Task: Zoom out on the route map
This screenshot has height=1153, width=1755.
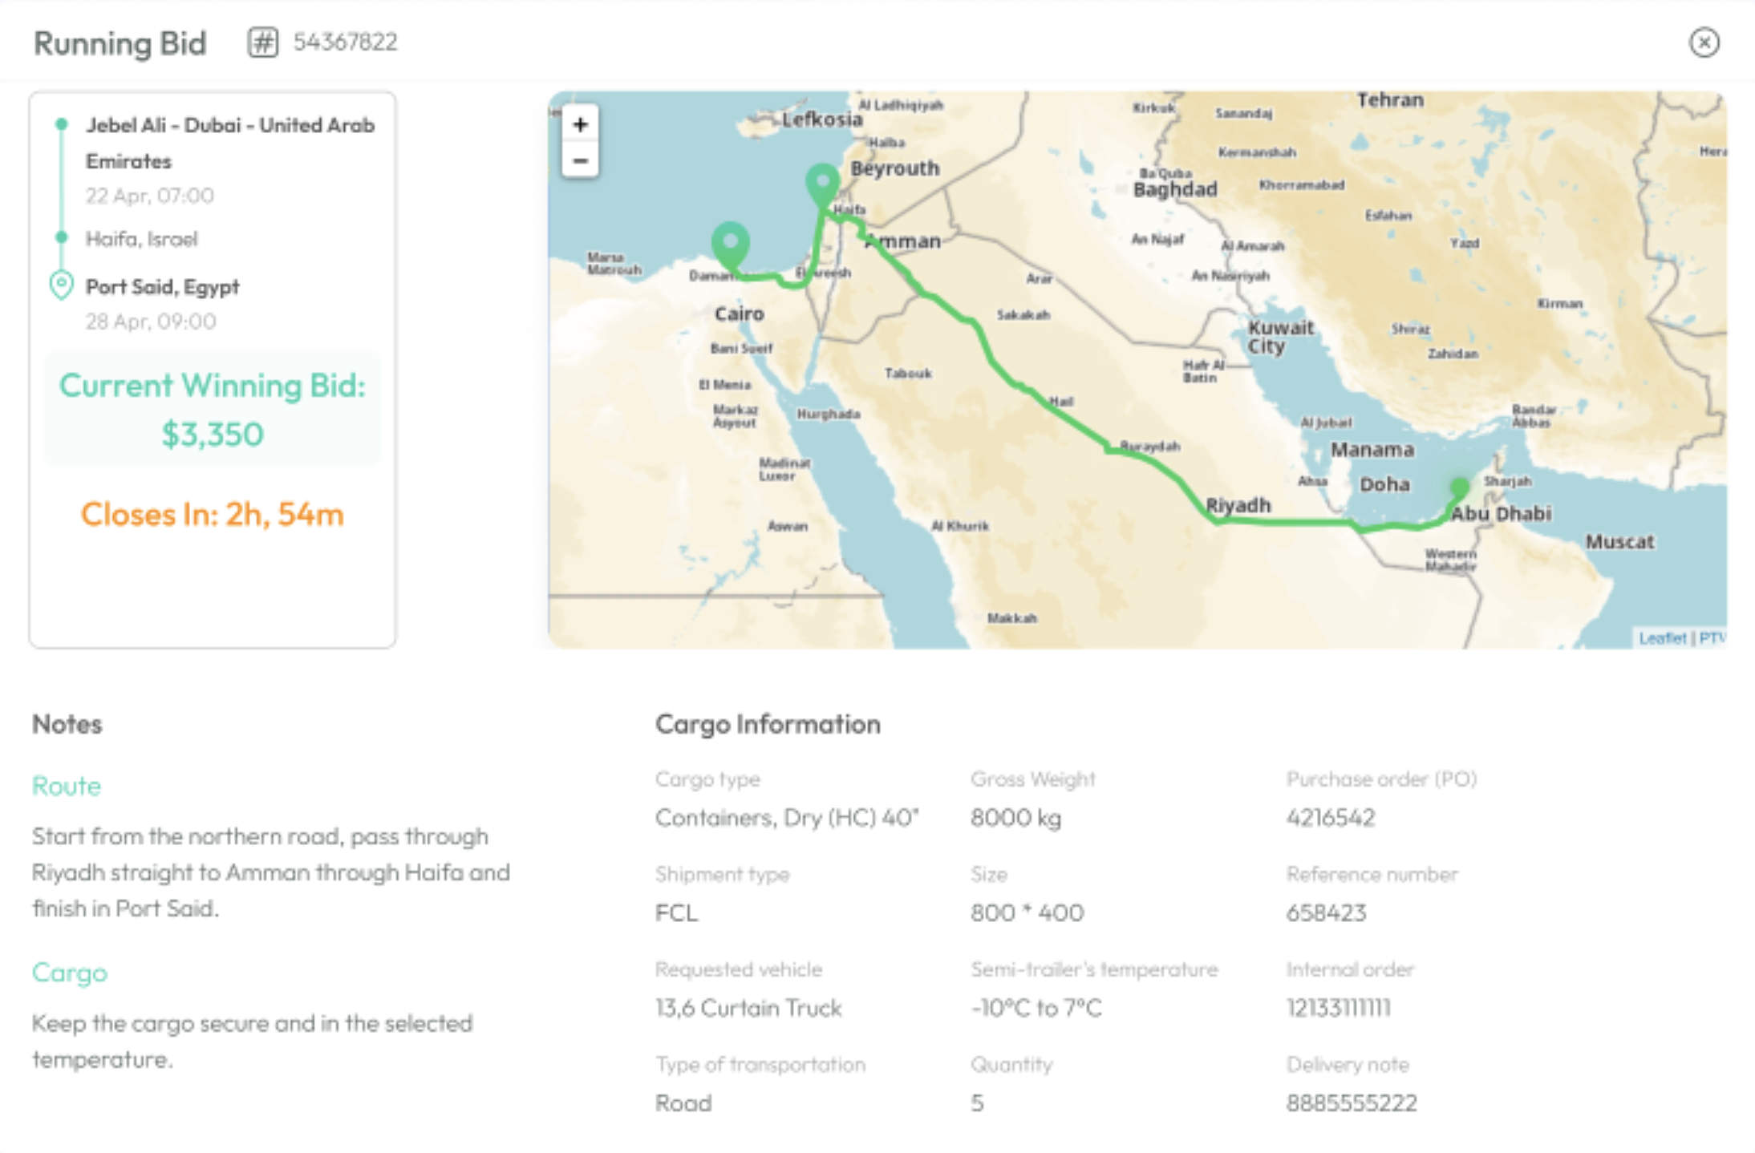Action: coord(581,160)
